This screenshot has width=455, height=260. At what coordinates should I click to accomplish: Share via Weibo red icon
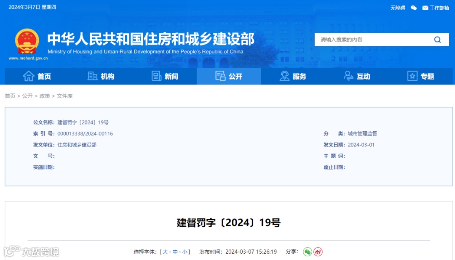(318, 252)
